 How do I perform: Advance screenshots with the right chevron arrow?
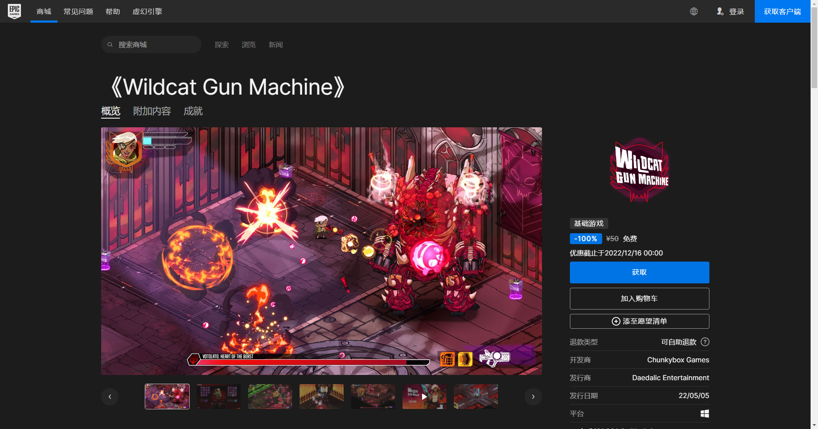[533, 397]
